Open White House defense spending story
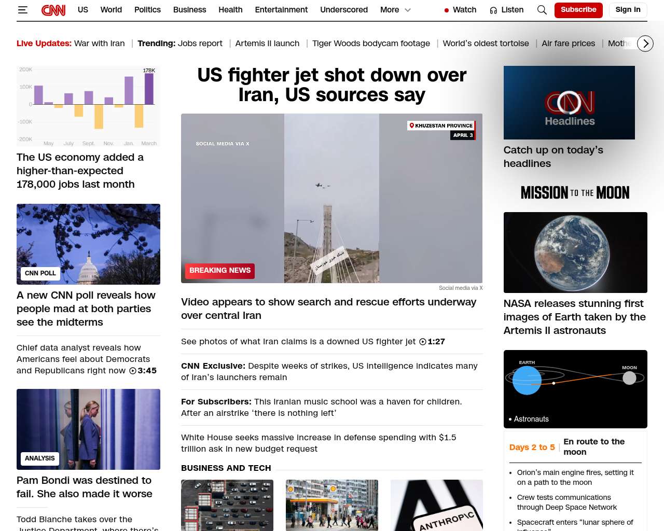The width and height of the screenshot is (664, 531). point(319,443)
